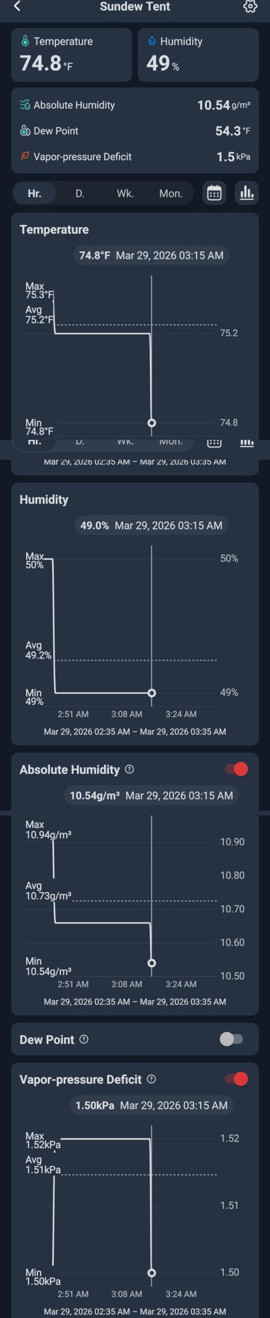Screen dimensions: 270x1318
Task: Tap the droplet icon on Humidity card
Action: click(152, 41)
